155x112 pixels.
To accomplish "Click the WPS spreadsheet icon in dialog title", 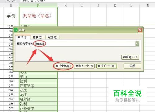I will click(x=16, y=30).
